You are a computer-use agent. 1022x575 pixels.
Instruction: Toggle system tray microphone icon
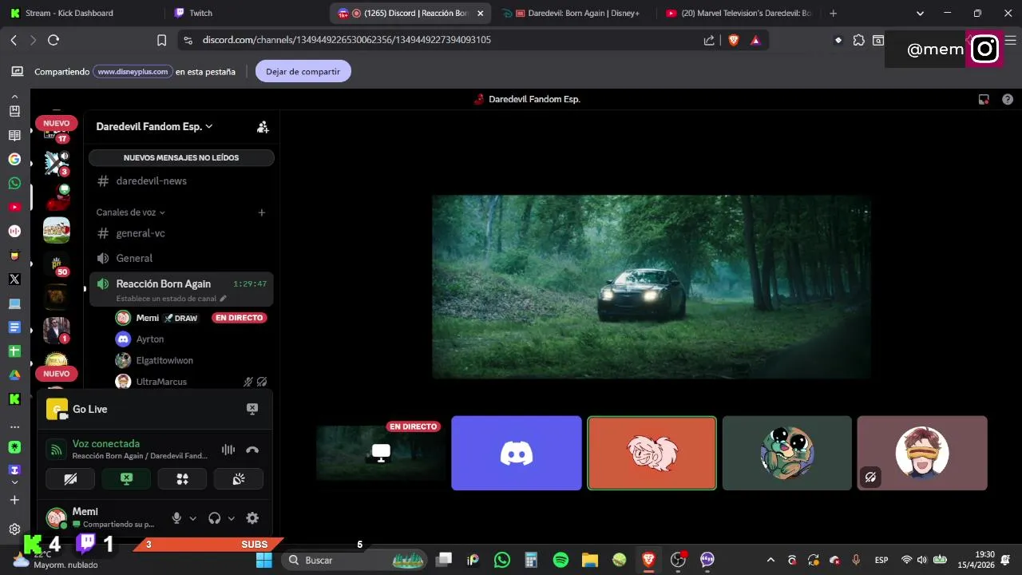(x=856, y=560)
